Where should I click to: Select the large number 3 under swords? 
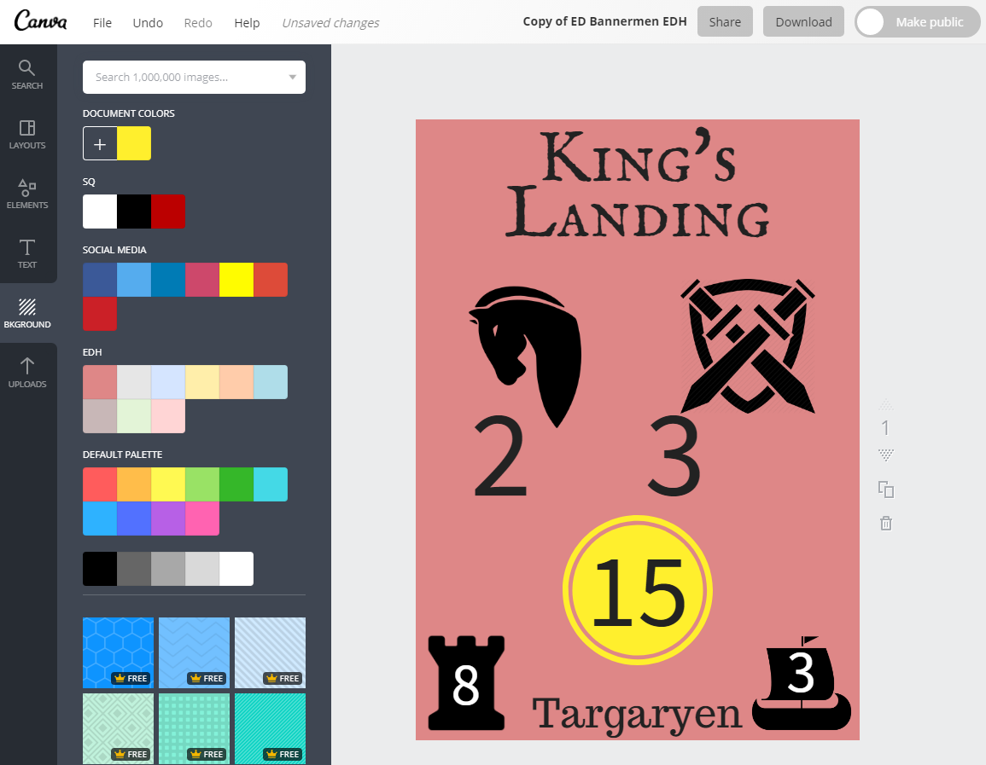click(x=674, y=456)
